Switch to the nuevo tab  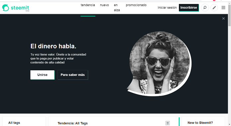(x=105, y=5)
